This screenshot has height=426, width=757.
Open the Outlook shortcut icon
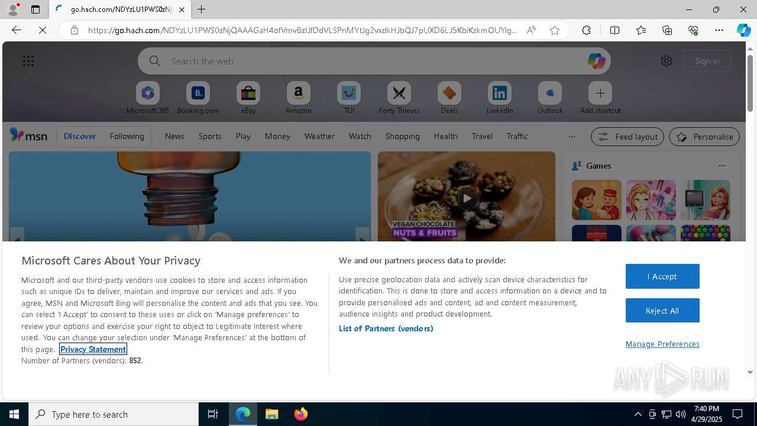point(550,93)
